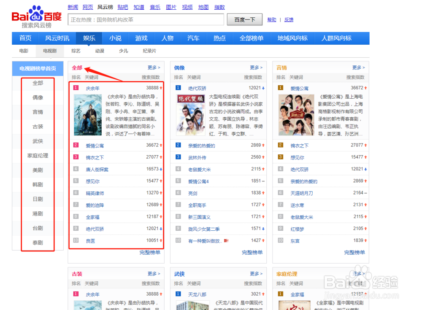Open the 爱情公寓 poster thumbnail in 言情

point(296,115)
